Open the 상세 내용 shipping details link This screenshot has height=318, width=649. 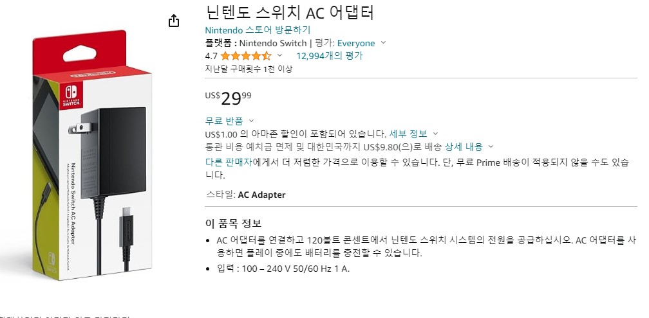463,146
